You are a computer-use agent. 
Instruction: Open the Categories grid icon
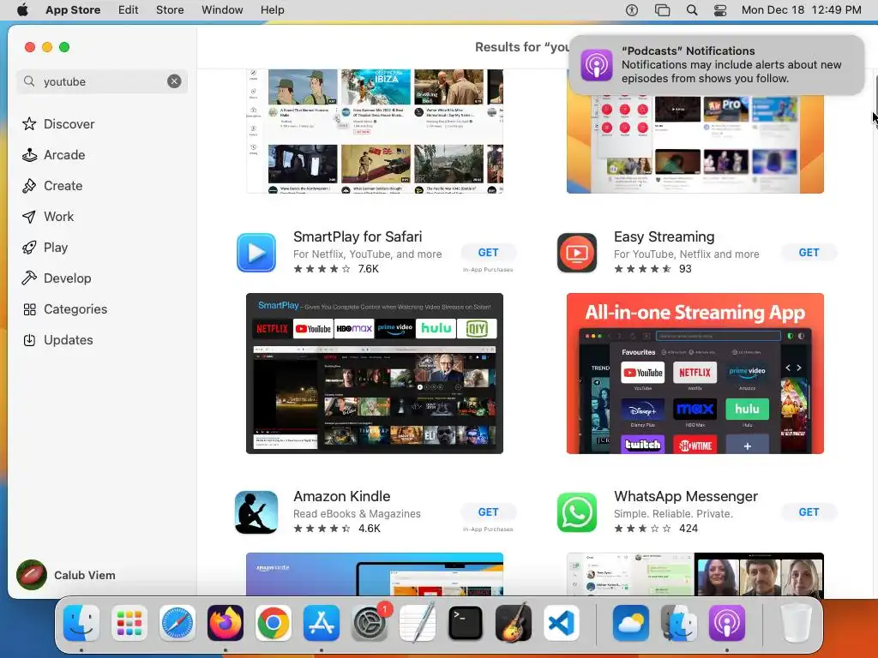[x=29, y=308]
